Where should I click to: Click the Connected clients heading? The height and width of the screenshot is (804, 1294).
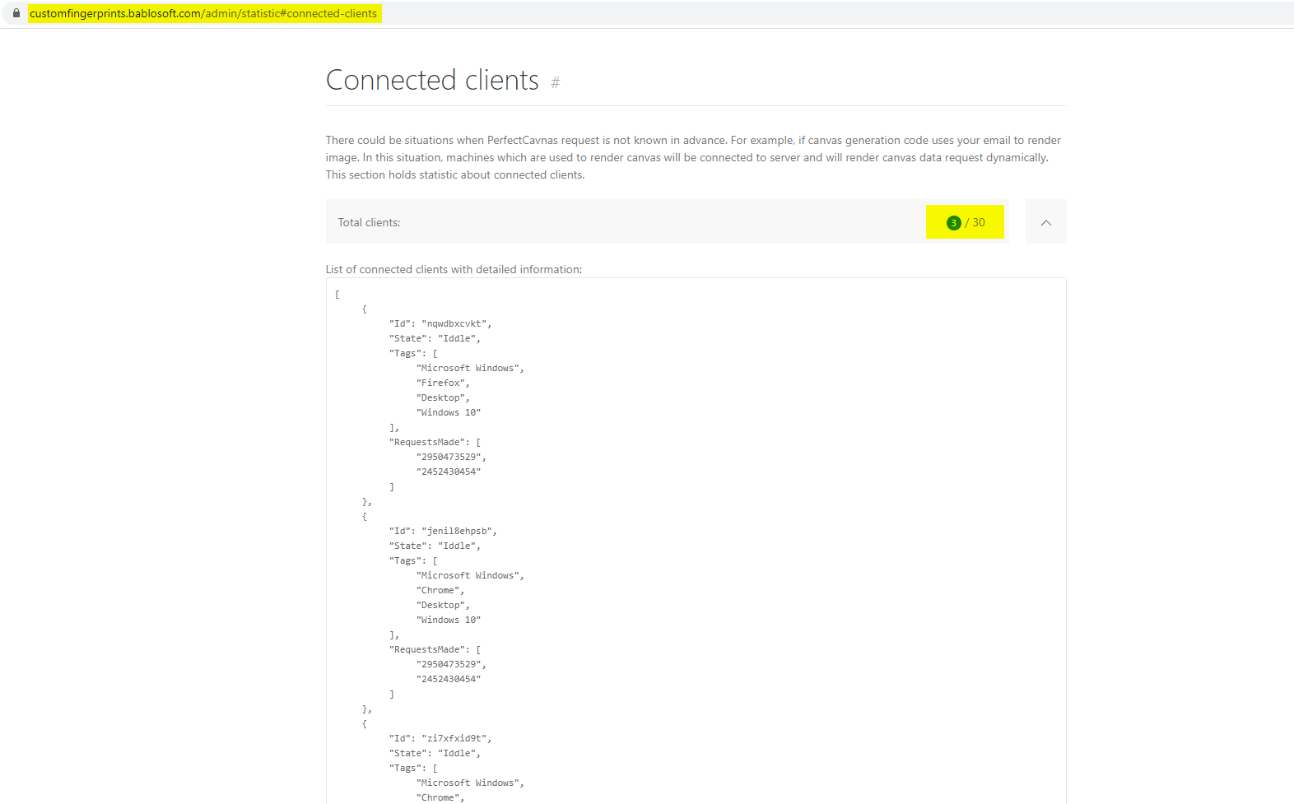432,81
